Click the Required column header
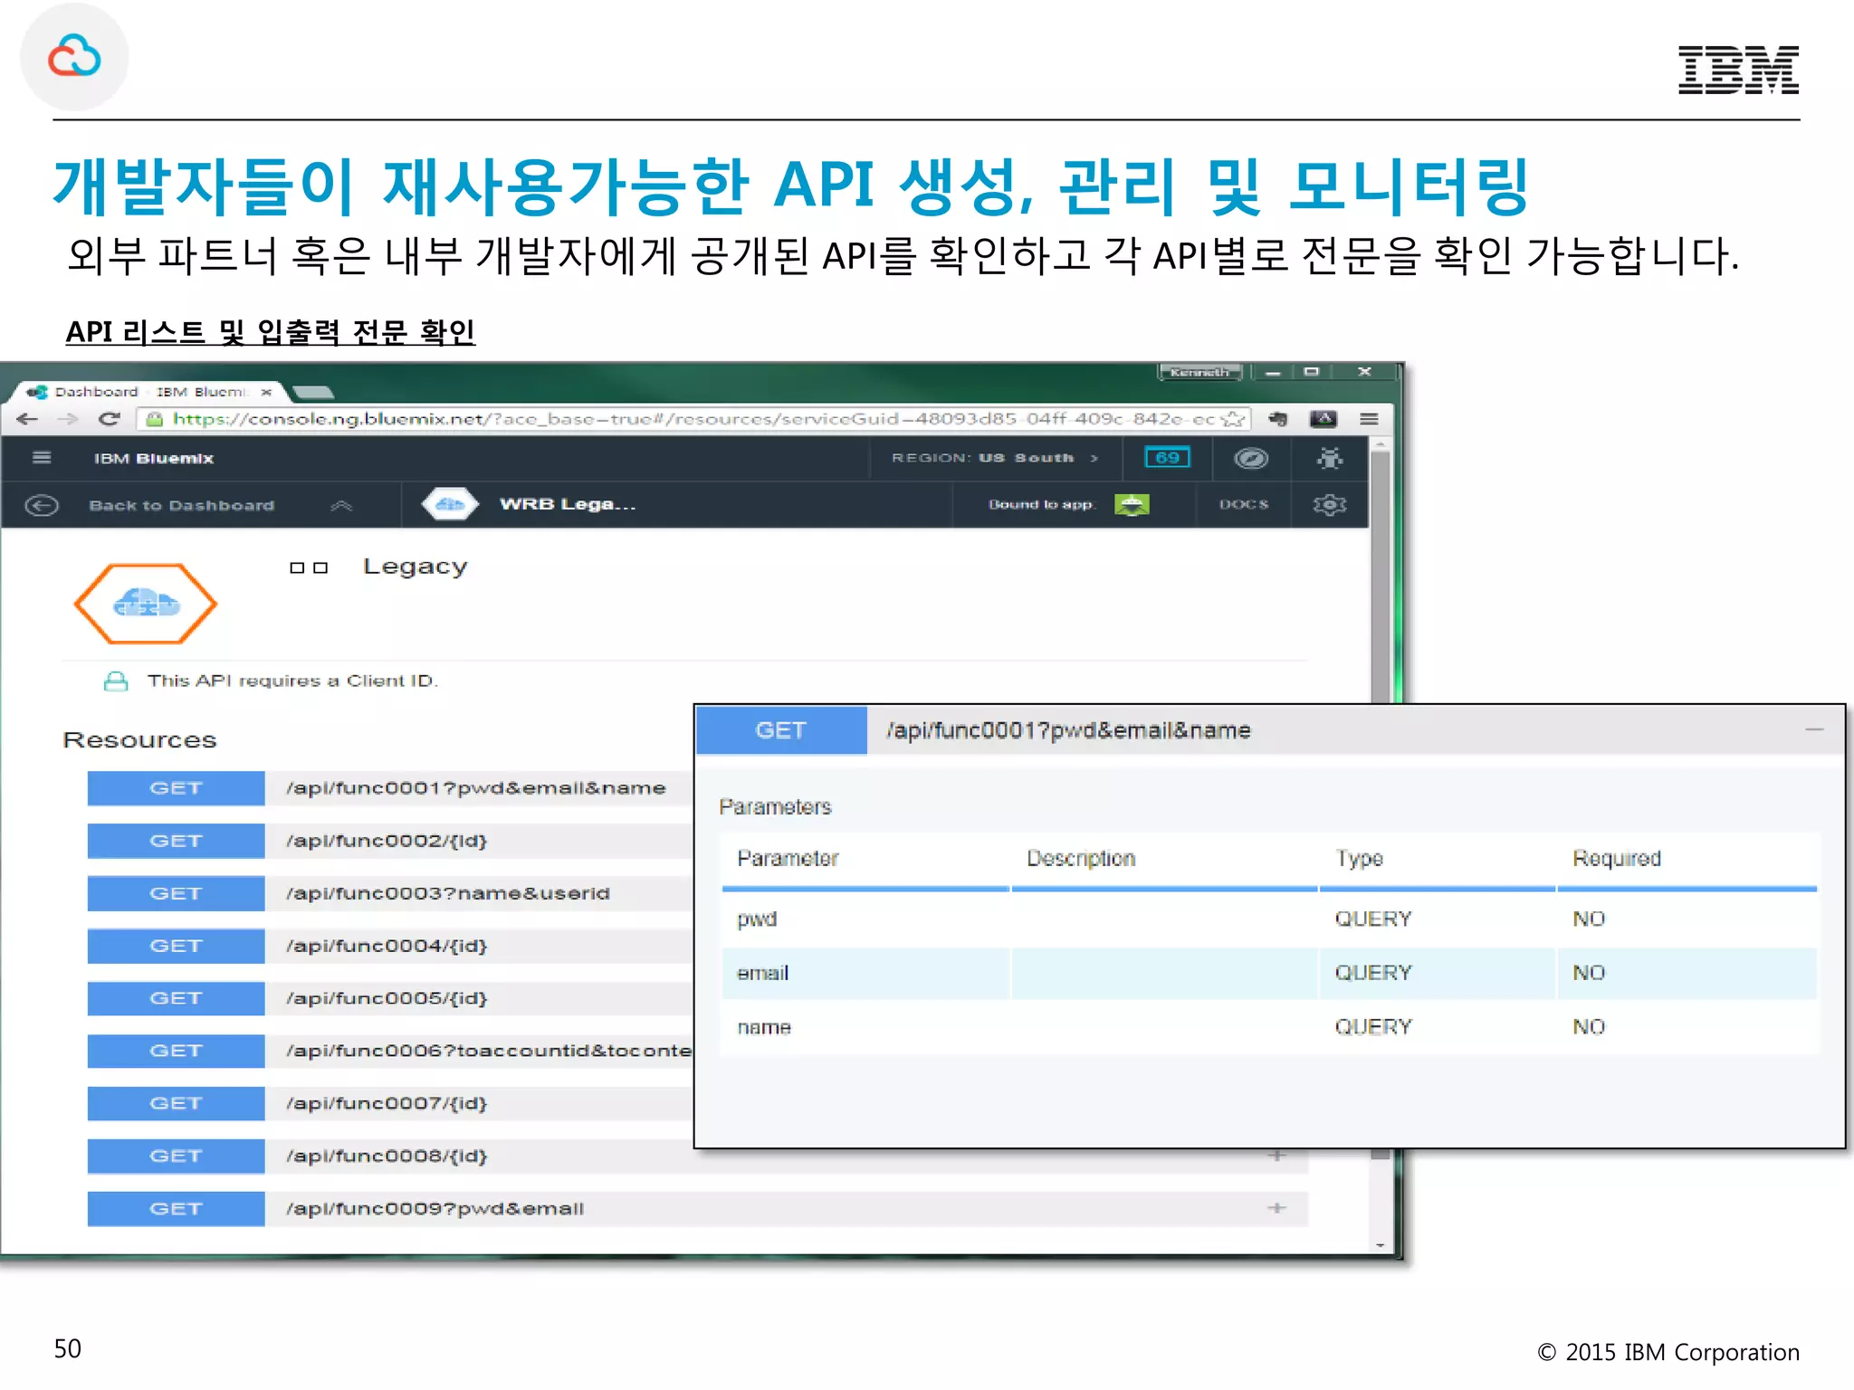 [x=1617, y=858]
